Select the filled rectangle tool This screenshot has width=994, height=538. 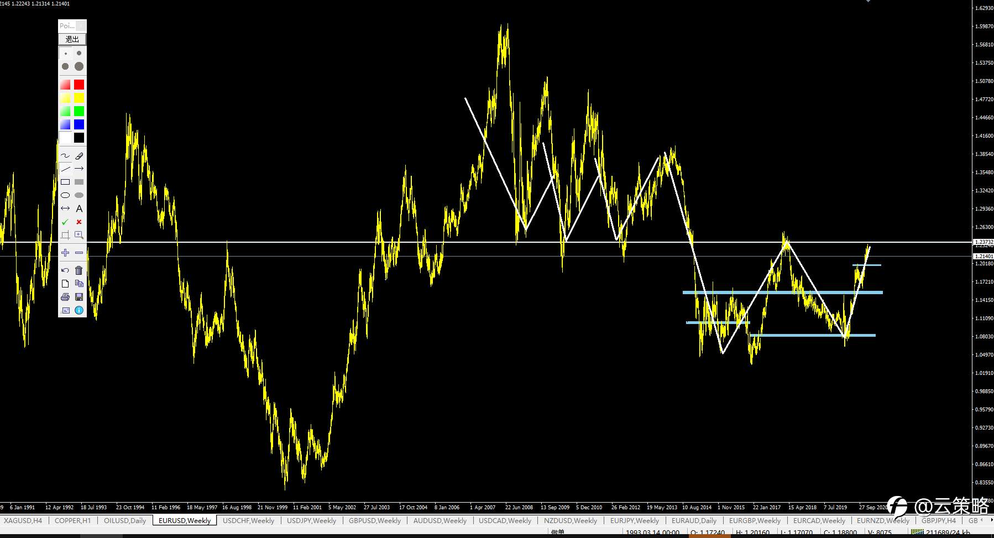(x=79, y=182)
